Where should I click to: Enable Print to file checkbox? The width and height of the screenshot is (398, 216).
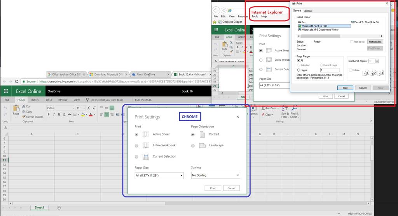352,42
